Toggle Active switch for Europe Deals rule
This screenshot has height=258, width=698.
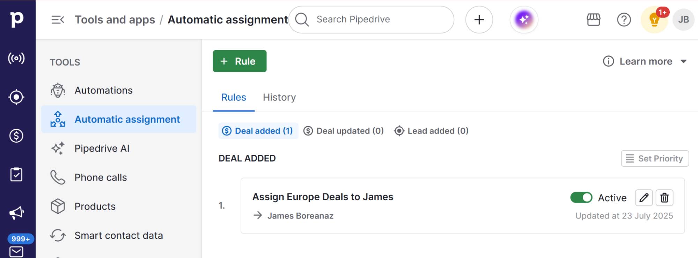pos(581,198)
